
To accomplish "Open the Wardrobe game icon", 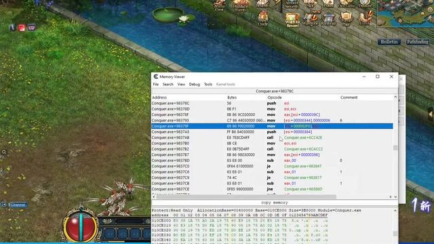I will coord(310,20).
